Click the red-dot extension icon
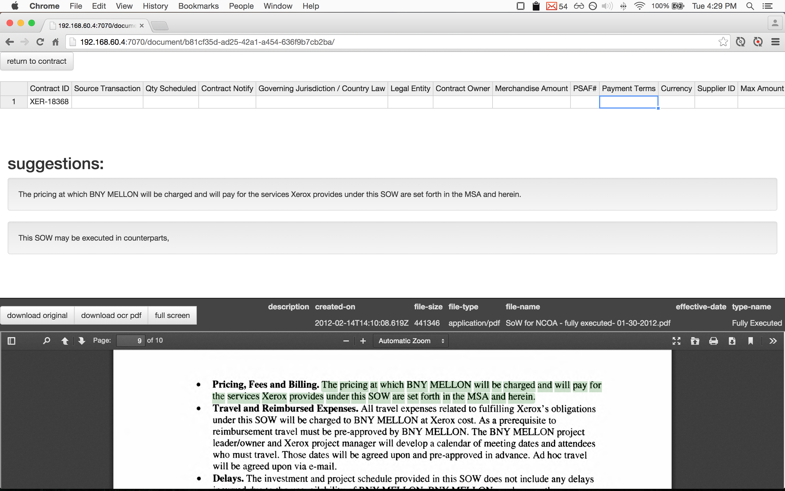This screenshot has width=785, height=491. (758, 42)
